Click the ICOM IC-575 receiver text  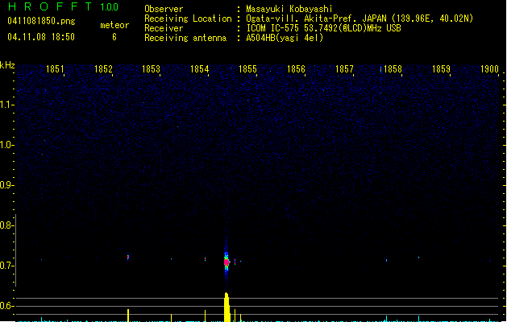pyautogui.click(x=323, y=28)
